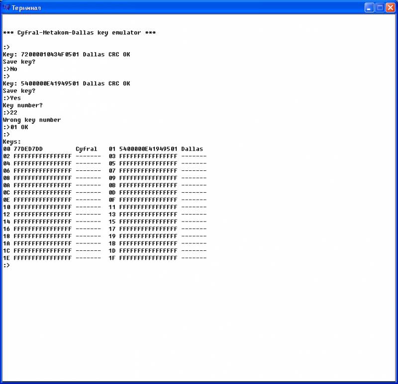Click the Cyfral-Metakom-Dallas key emulator header line
The height and width of the screenshot is (384, 398).
tap(79, 33)
